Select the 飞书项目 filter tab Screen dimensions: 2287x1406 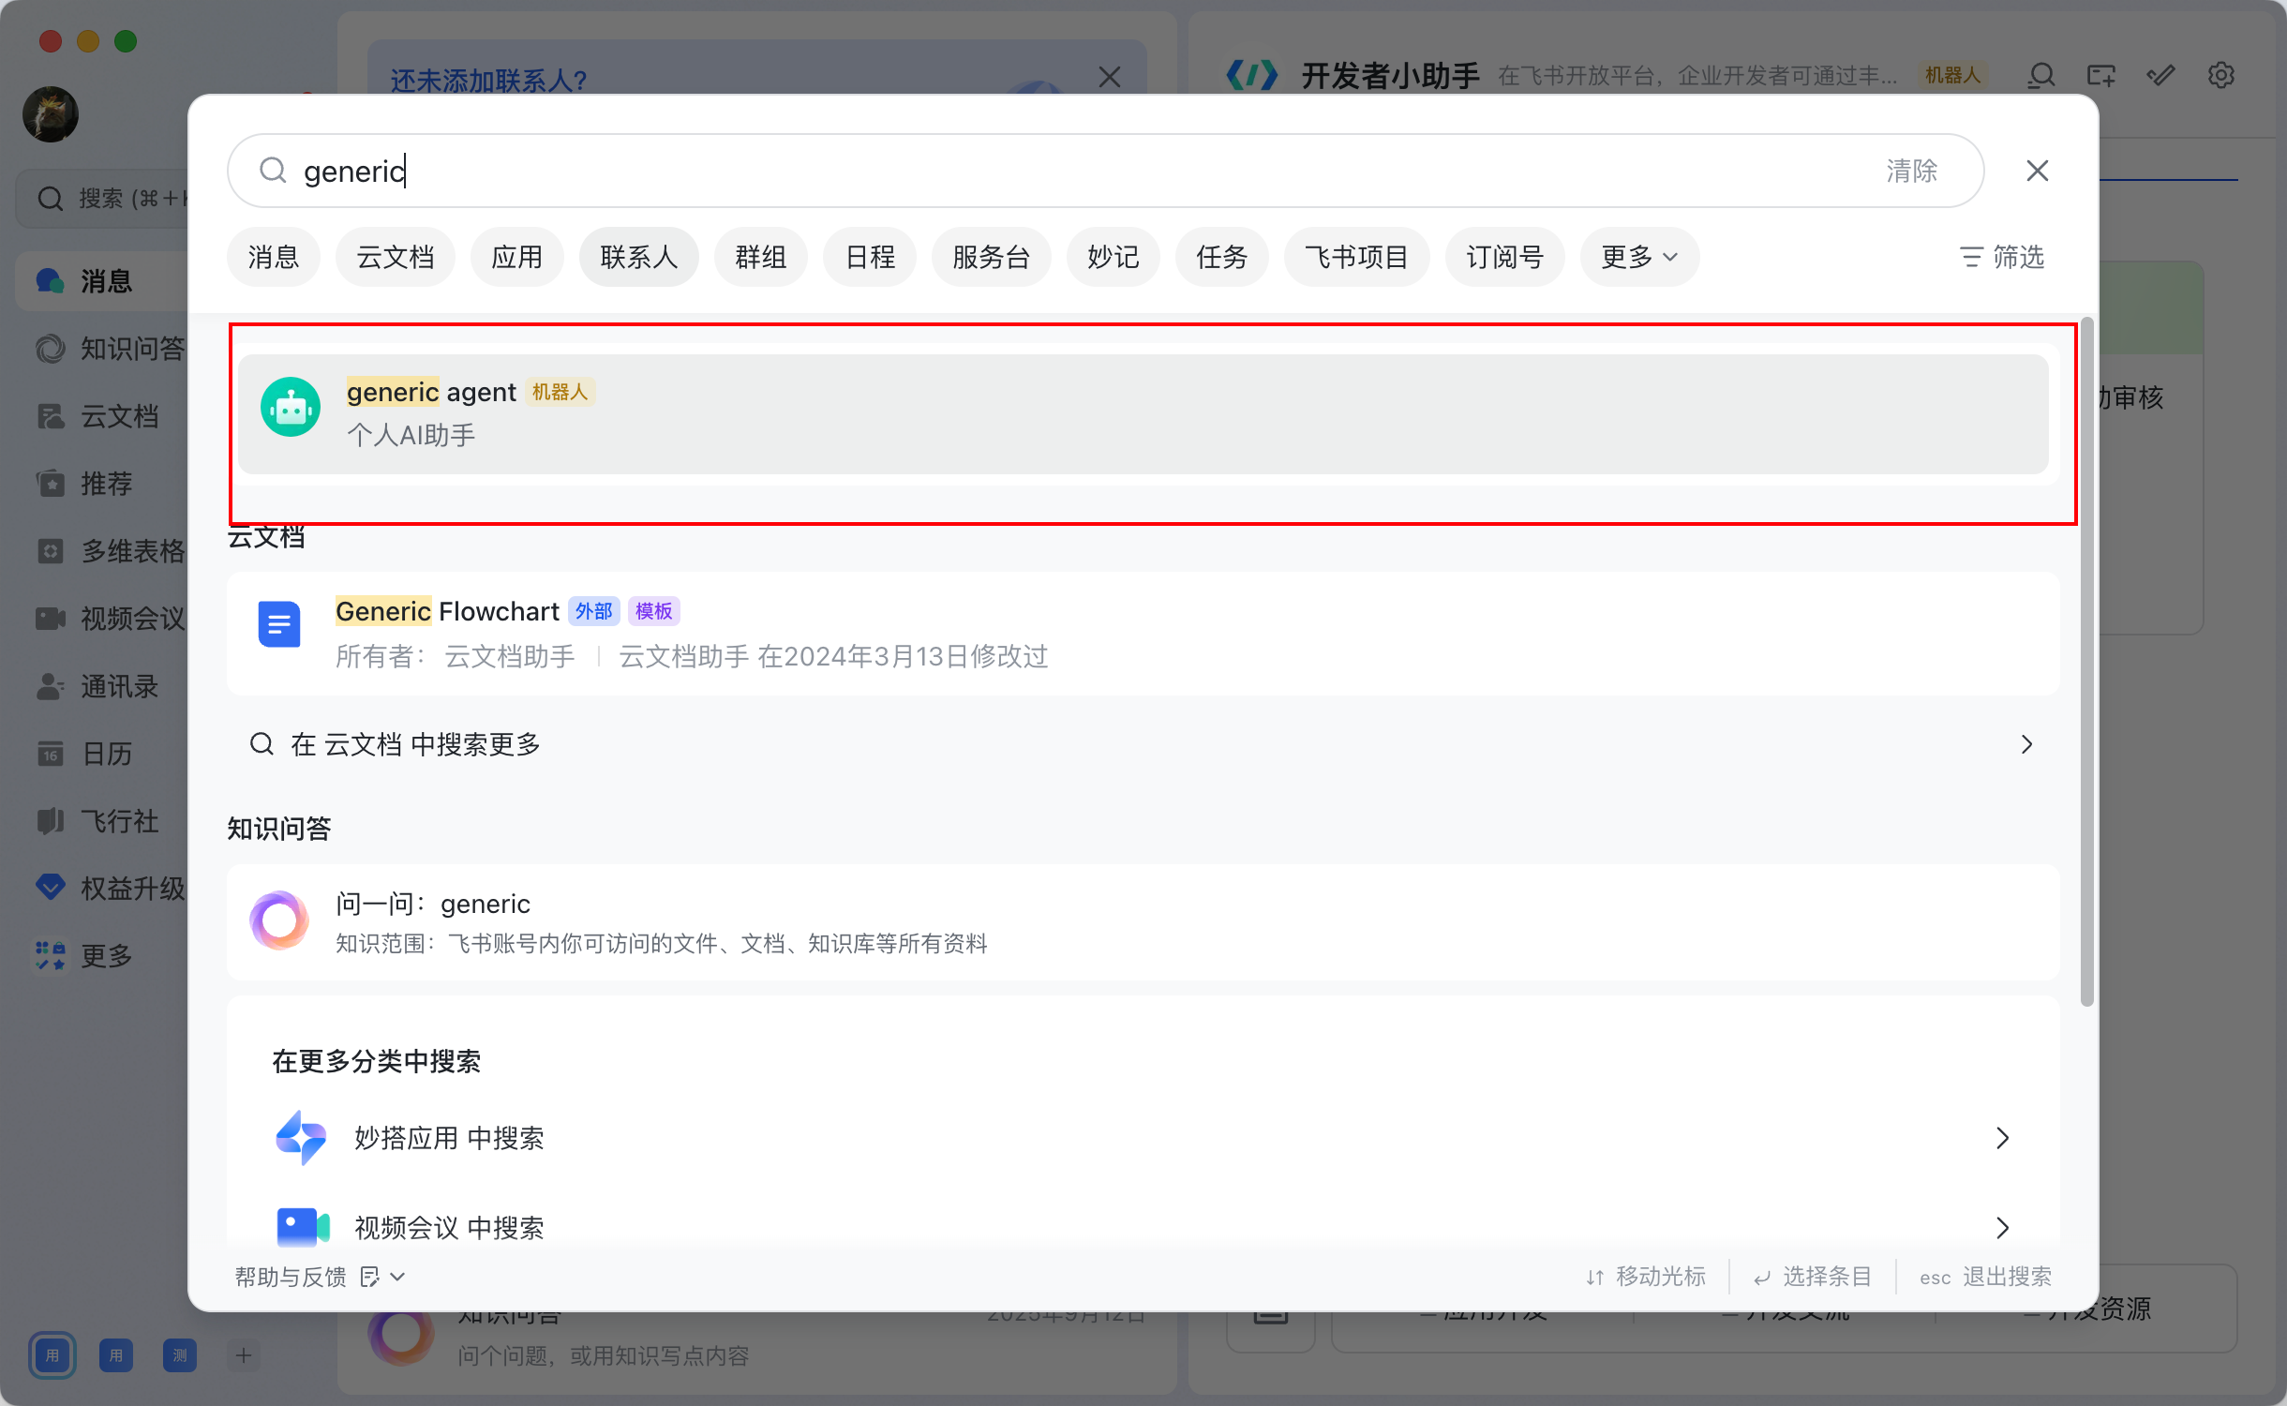pos(1356,257)
